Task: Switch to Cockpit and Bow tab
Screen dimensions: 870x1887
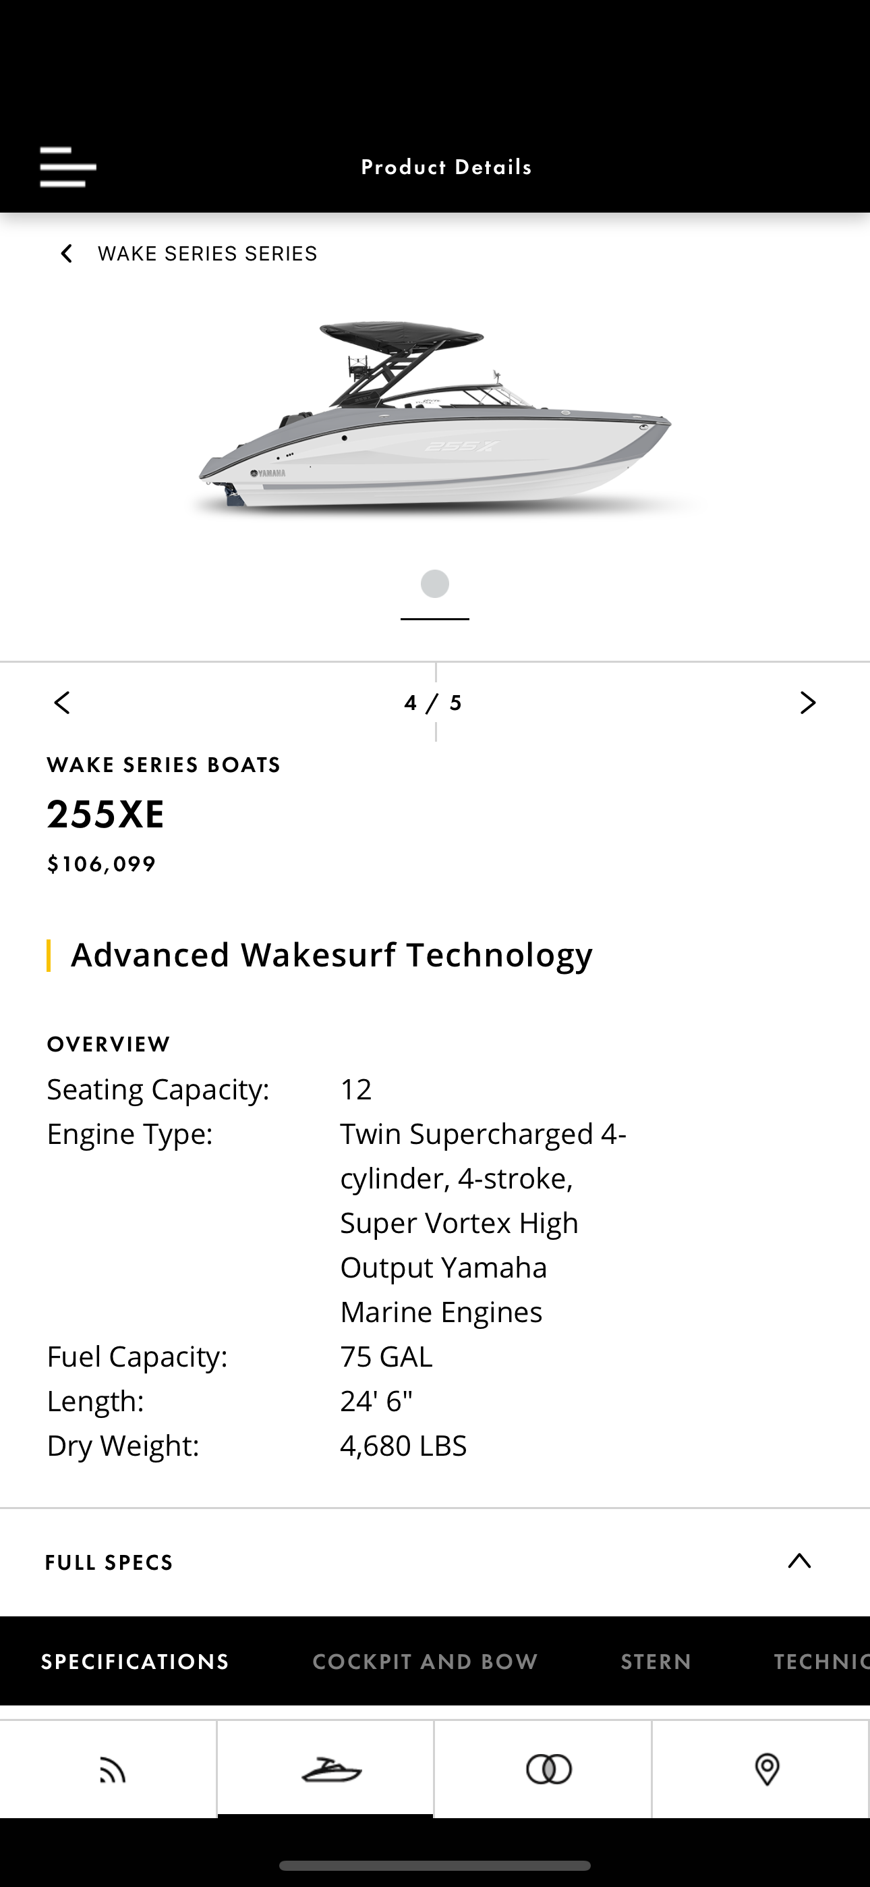Action: (425, 1662)
